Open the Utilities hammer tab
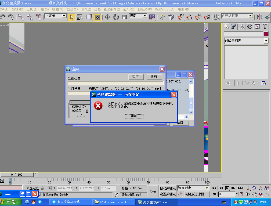271x206 pixels. click(265, 27)
